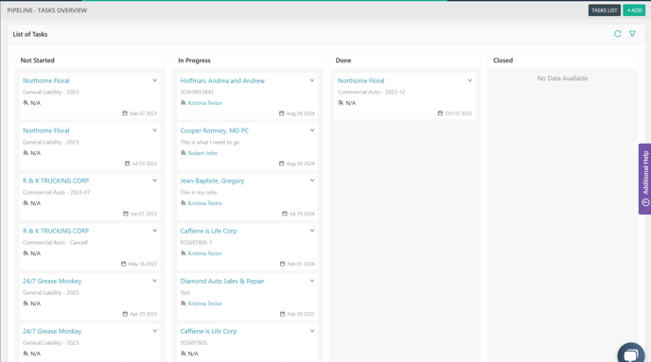Expand Diamond Auto Sales & Repair chevron
This screenshot has height=362, width=651.
click(x=312, y=281)
